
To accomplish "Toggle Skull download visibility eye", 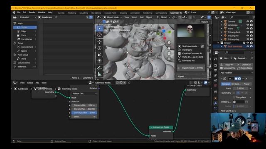I will (x=248, y=46).
